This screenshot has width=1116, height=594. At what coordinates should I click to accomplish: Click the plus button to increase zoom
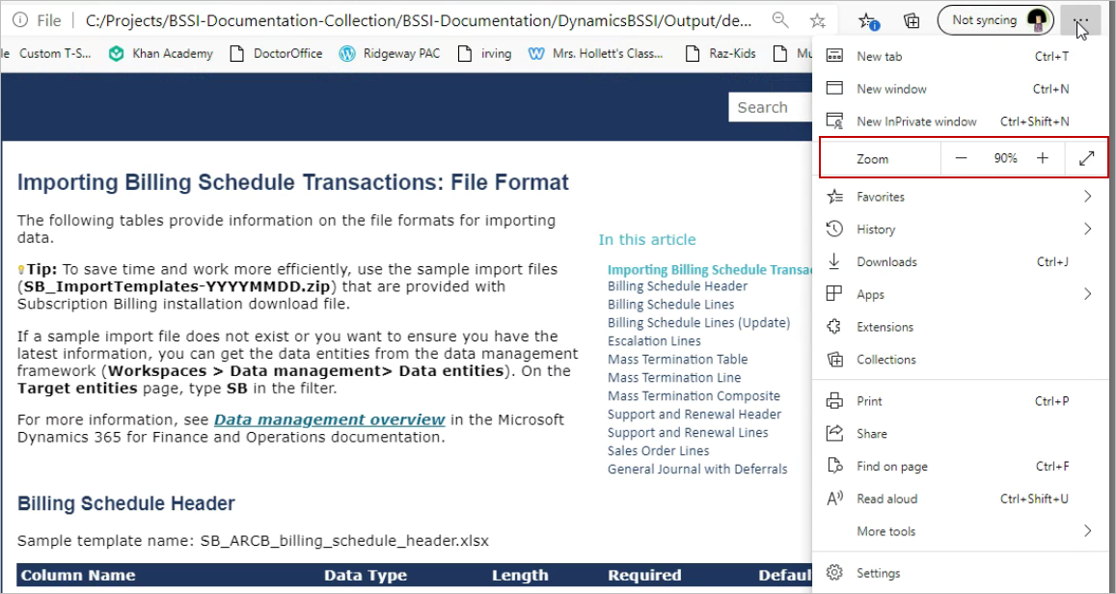(x=1043, y=158)
